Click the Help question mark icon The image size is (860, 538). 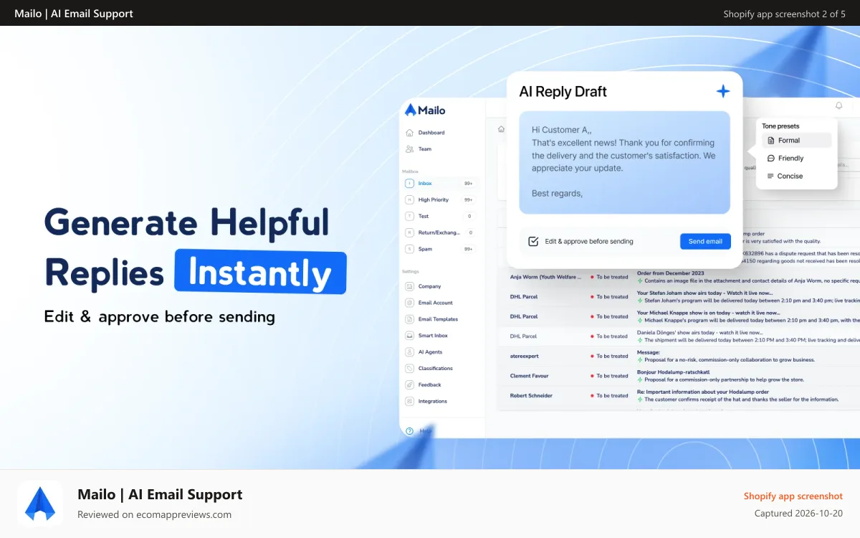click(x=409, y=431)
